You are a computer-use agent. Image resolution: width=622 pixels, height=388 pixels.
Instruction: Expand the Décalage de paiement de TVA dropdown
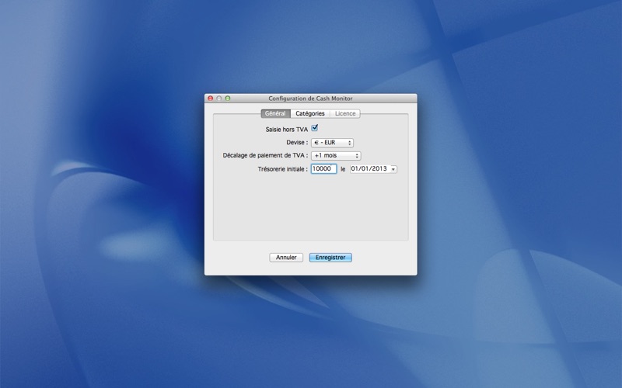(336, 156)
